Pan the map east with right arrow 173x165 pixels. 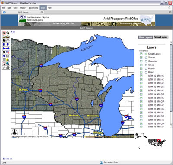[x=8, y=48]
